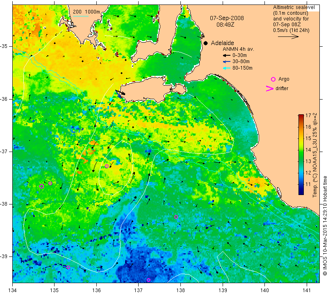Screen dimensions: 328x295
Task: Click the '137' longitude axis label
Action: click(x=139, y=290)
